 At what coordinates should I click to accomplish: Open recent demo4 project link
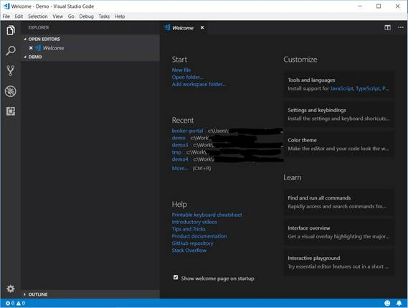click(x=180, y=159)
